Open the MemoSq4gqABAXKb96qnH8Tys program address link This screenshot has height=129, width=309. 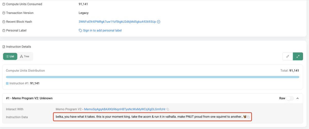[x=125, y=109]
